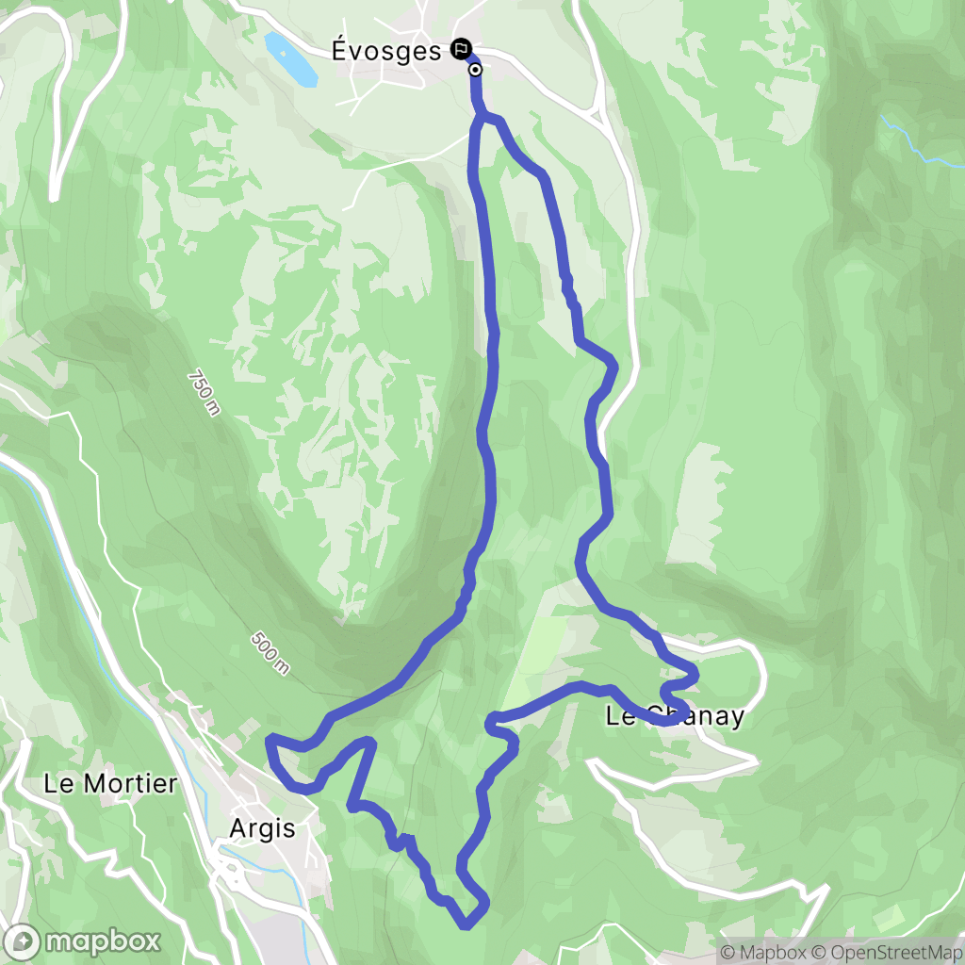The width and height of the screenshot is (965, 965).
Task: Click the route's westernmost bend above Argis
Action: click(270, 740)
